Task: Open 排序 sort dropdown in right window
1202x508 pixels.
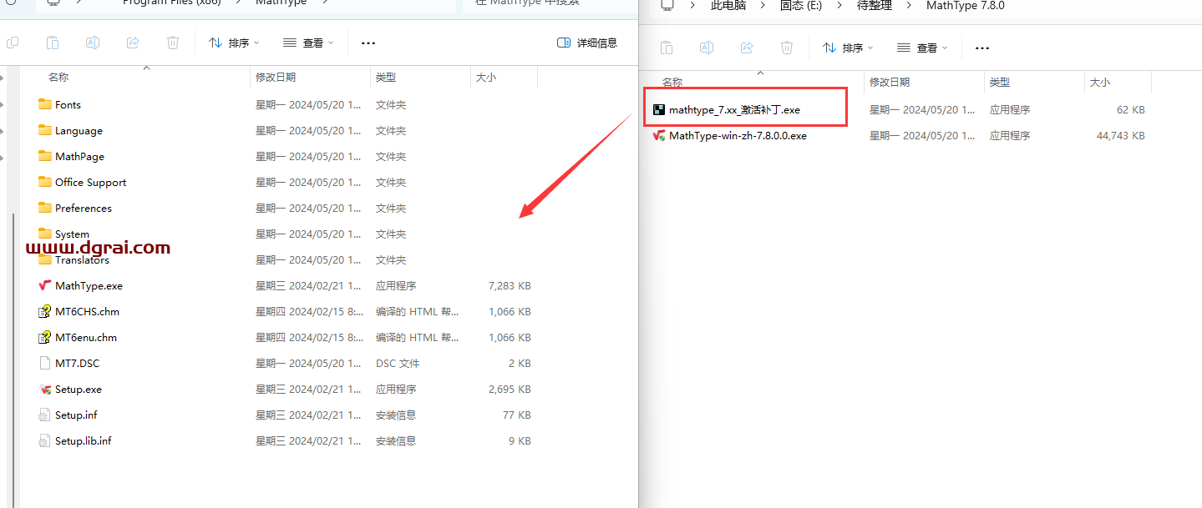Action: click(848, 48)
